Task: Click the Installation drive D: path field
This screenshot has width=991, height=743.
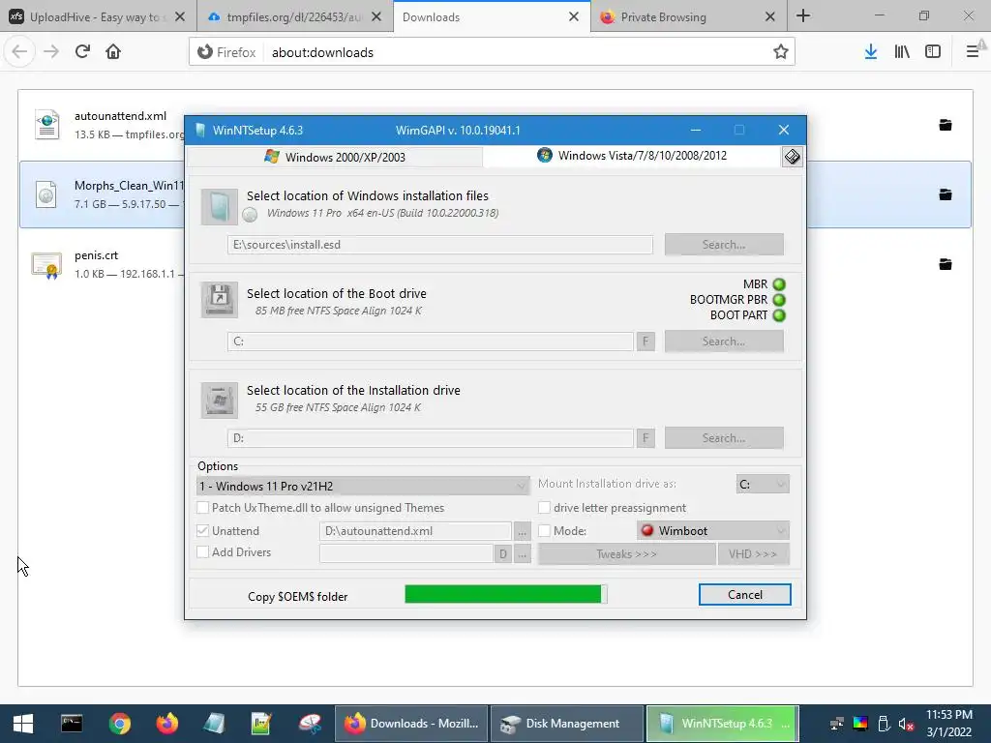Action: tap(431, 438)
